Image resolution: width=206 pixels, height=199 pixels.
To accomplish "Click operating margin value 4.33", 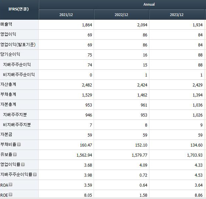I will pyautogui.click(x=199, y=165).
